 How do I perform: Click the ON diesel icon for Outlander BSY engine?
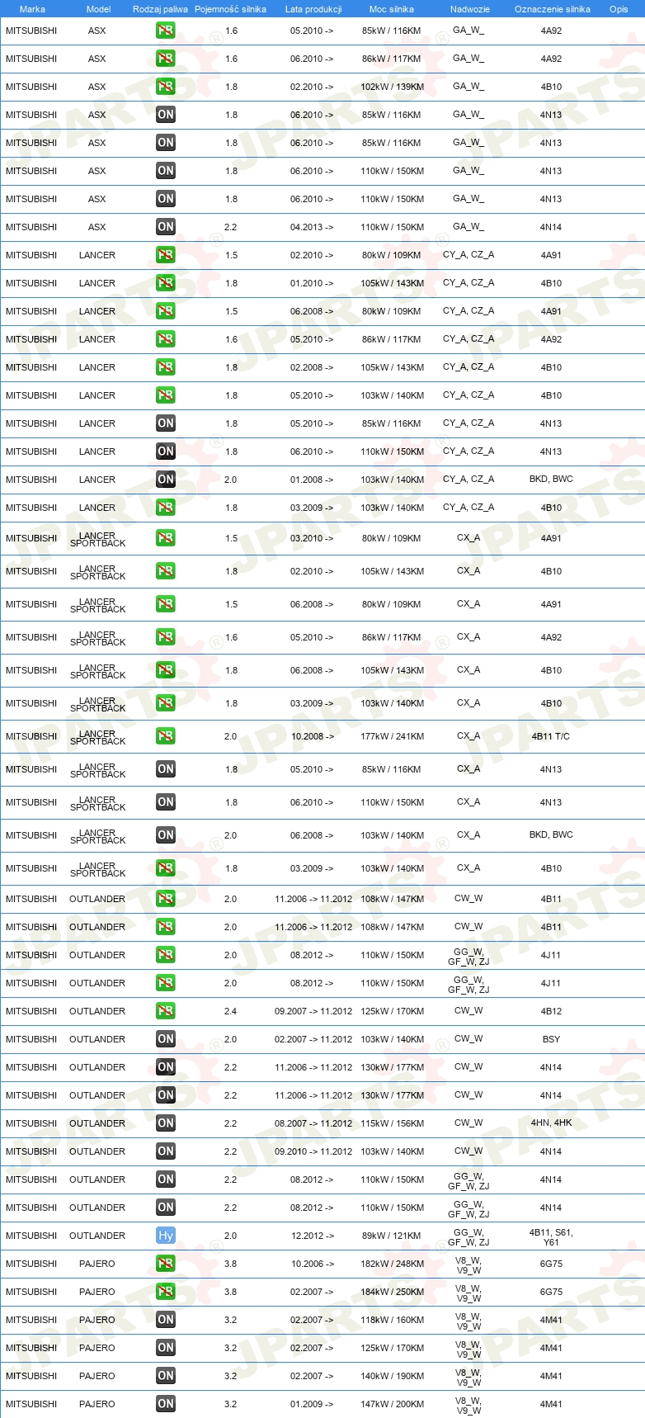point(166,1039)
